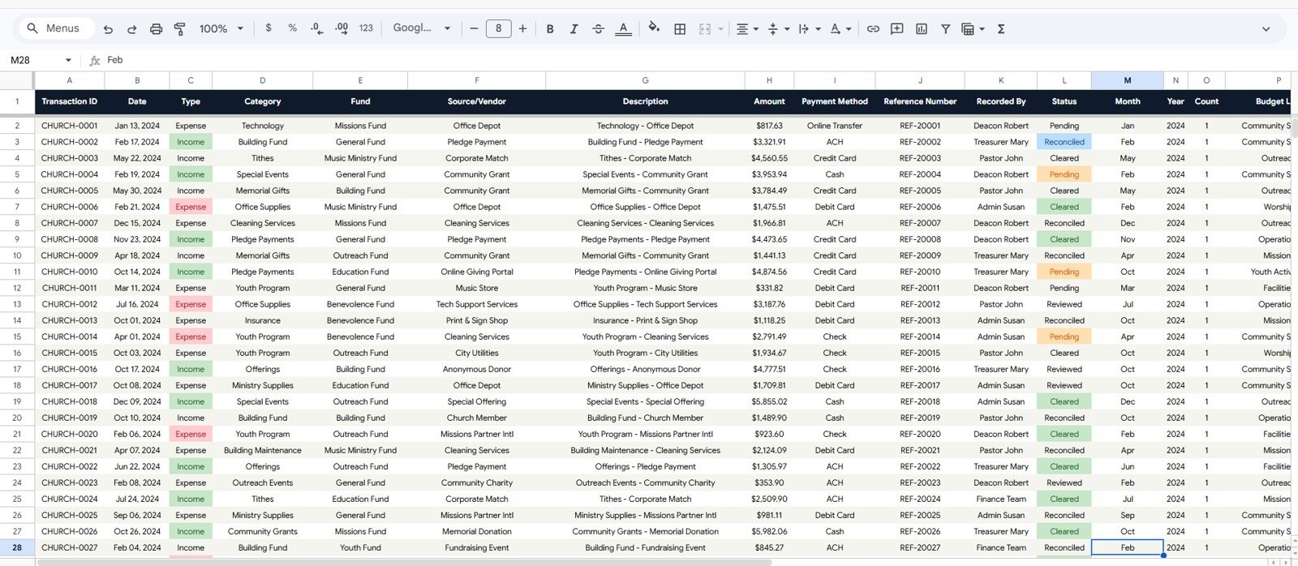Click the Tech Support Services vendor cell
1298x566 pixels.
tap(476, 304)
